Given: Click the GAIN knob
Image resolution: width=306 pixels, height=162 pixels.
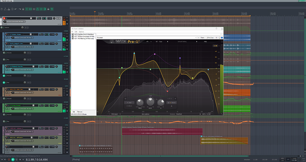Looking at the screenshot, I should [150, 102].
